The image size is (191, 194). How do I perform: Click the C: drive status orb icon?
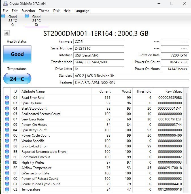[x=3, y=16]
